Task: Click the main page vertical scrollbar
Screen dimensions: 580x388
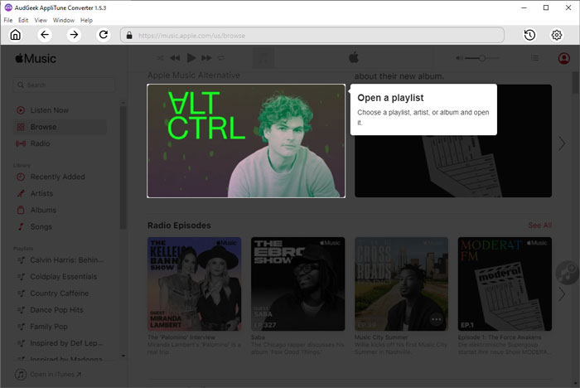Action: tap(576, 83)
